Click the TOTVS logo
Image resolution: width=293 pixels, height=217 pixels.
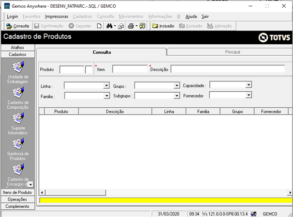click(x=274, y=38)
